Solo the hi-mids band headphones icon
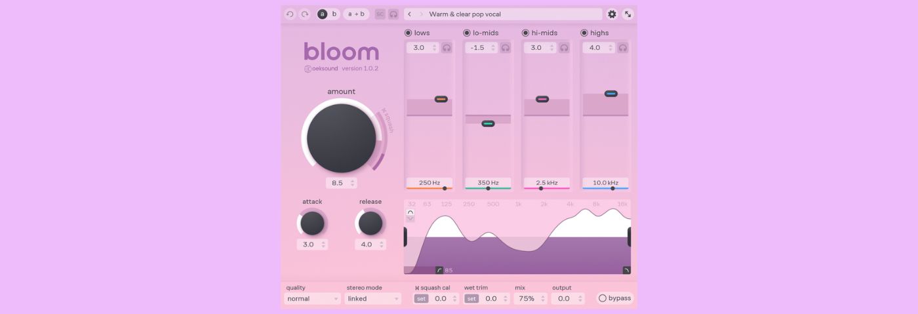Viewport: 918px width, 314px height. pos(564,48)
